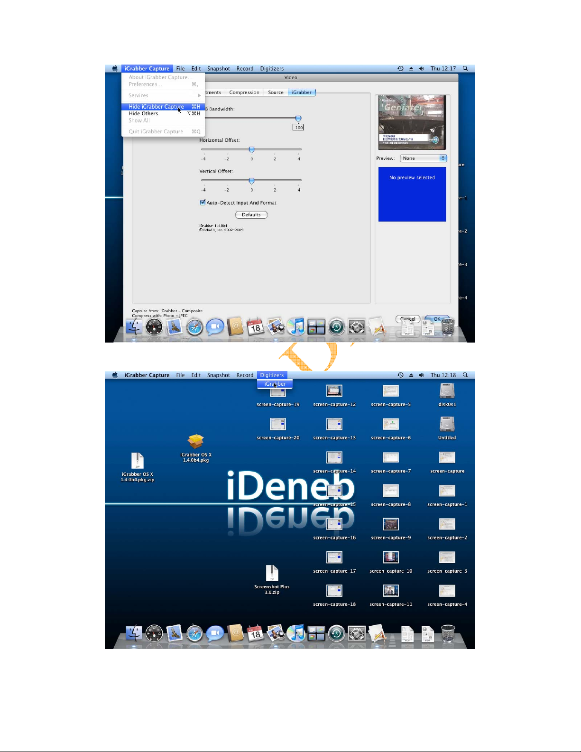Image resolution: width=581 pixels, height=752 pixels.
Task: Select the iGrabber tab in Video dialog
Action: (x=302, y=93)
